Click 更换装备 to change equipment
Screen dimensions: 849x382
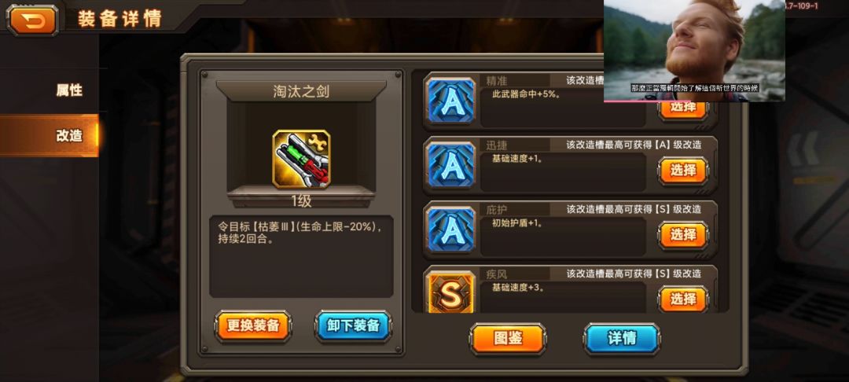pos(253,325)
